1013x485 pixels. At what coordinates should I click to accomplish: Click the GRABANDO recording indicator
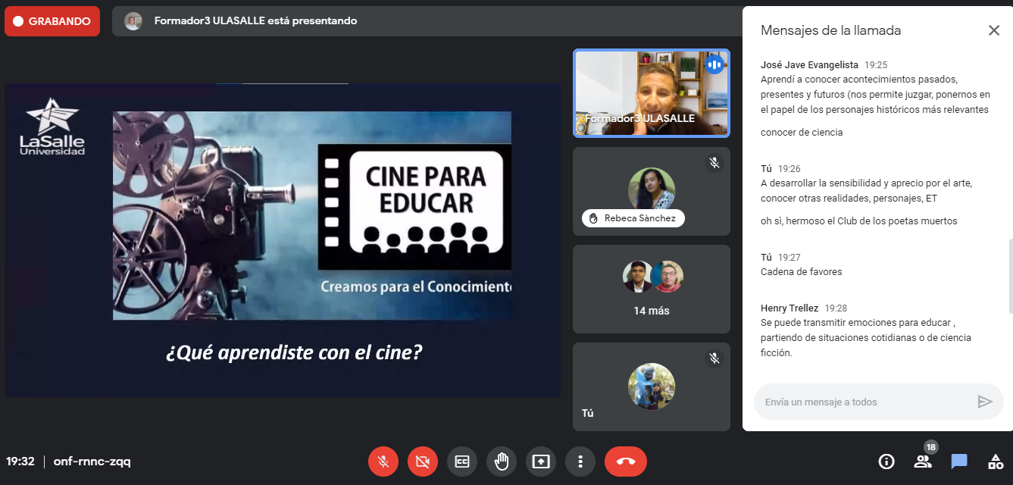click(x=52, y=21)
